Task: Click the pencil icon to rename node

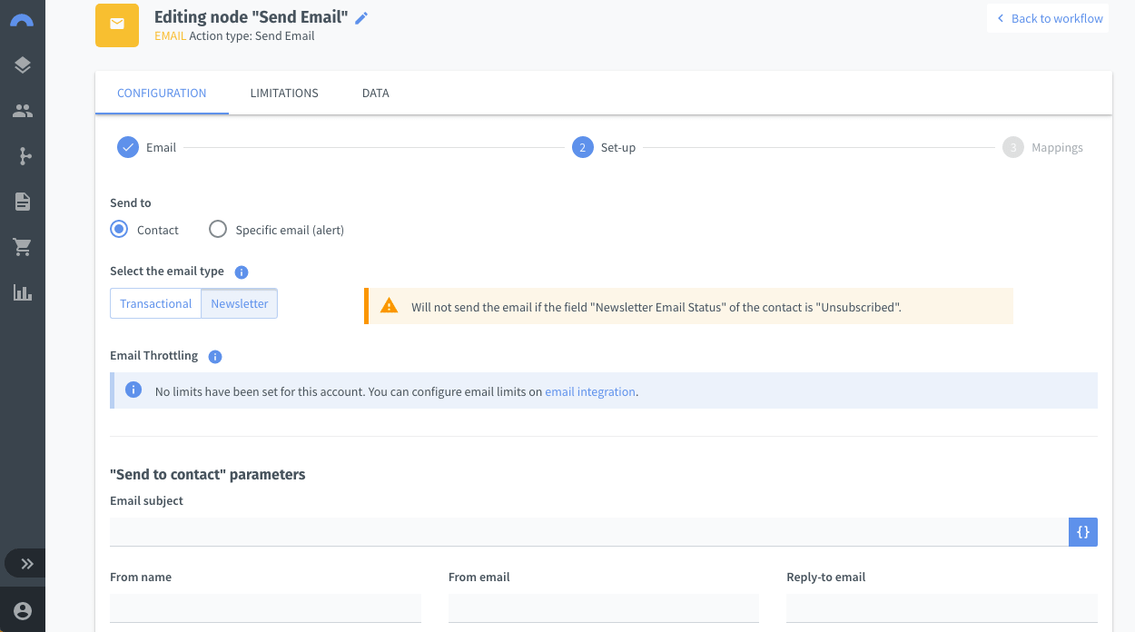Action: (361, 18)
